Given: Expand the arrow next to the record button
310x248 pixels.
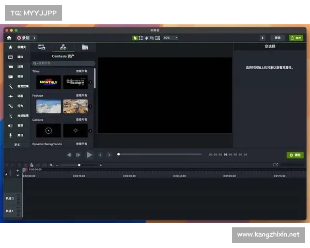Looking at the screenshot, I should [35, 38].
